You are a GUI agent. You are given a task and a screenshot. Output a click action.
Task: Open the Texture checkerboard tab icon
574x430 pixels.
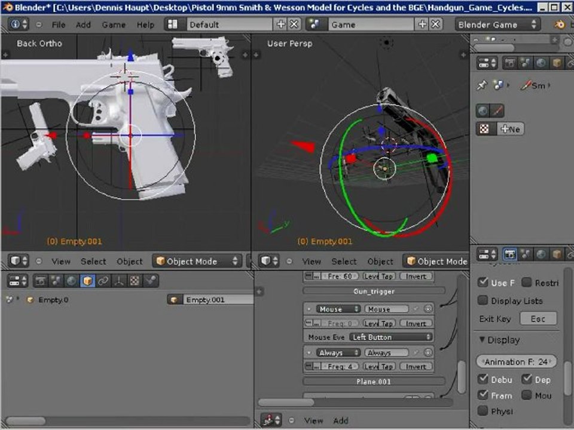point(136,281)
